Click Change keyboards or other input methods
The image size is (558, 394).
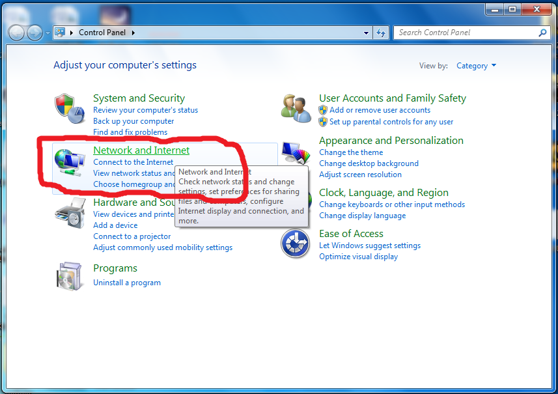392,204
